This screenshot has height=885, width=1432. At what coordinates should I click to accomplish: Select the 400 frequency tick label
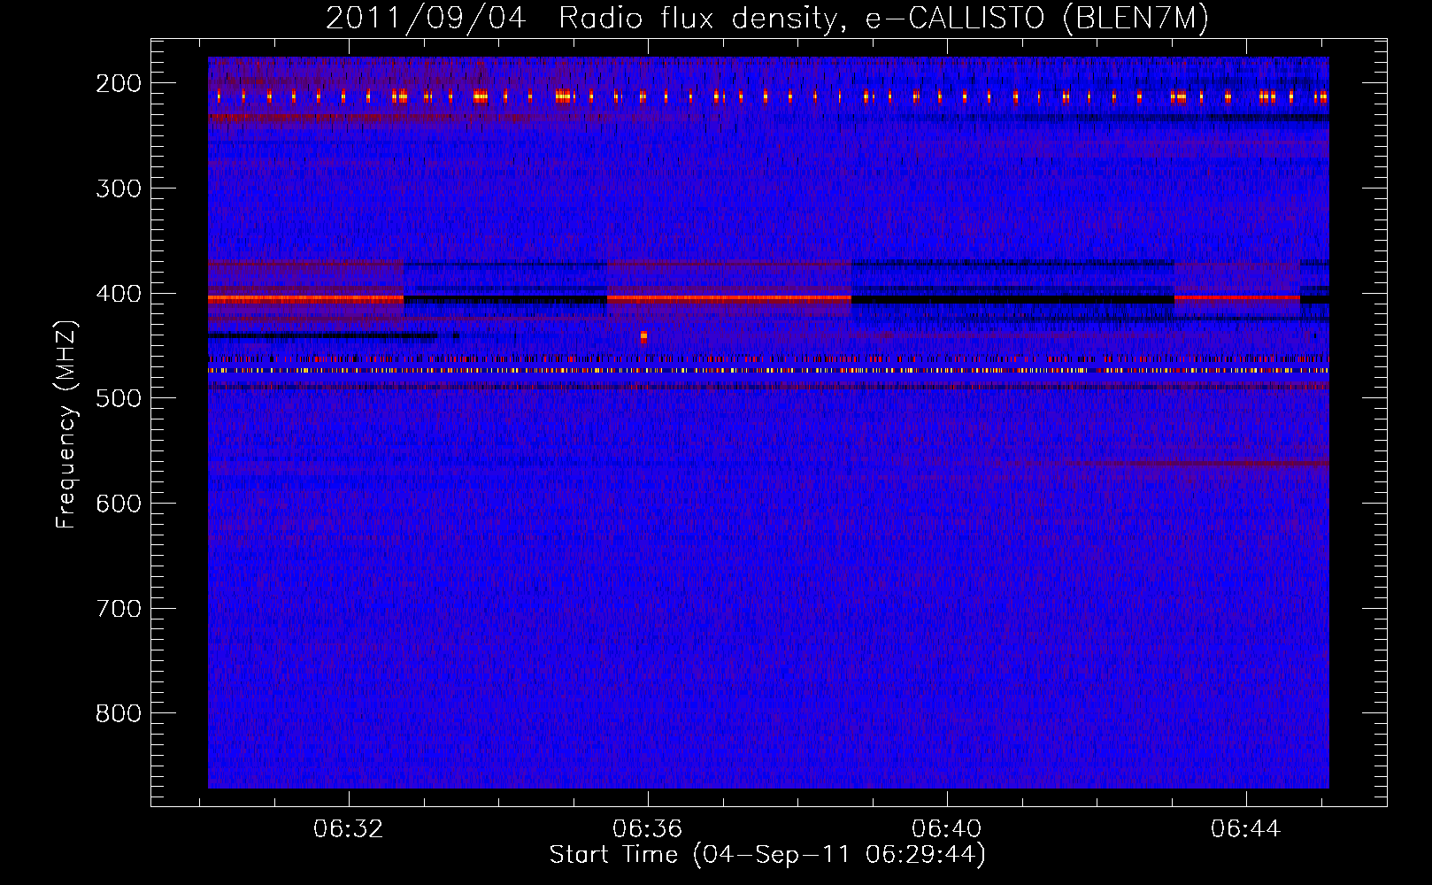coord(119,294)
